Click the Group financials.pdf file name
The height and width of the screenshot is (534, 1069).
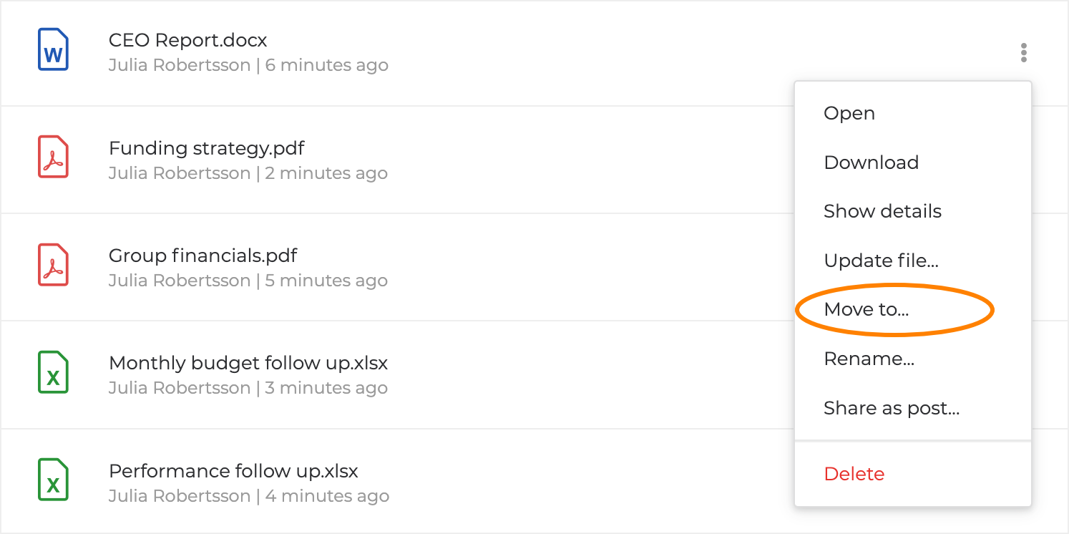(x=202, y=256)
